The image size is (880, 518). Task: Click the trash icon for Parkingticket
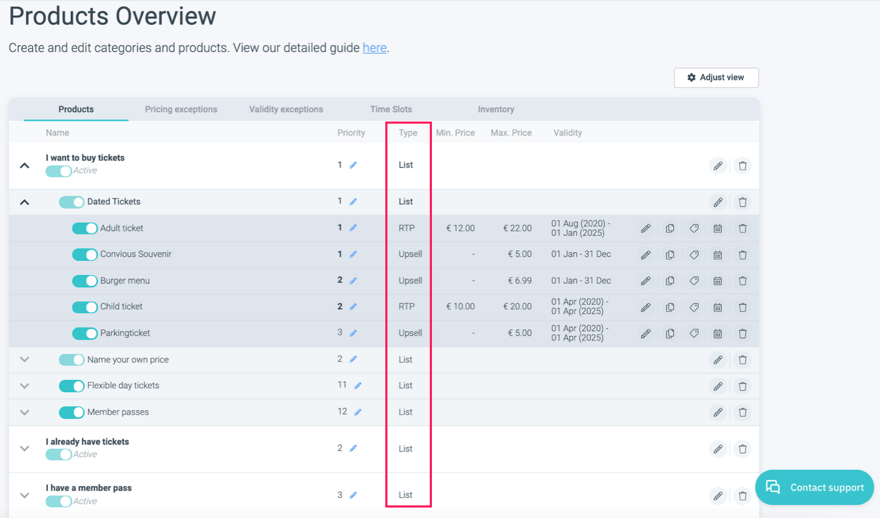(x=742, y=333)
